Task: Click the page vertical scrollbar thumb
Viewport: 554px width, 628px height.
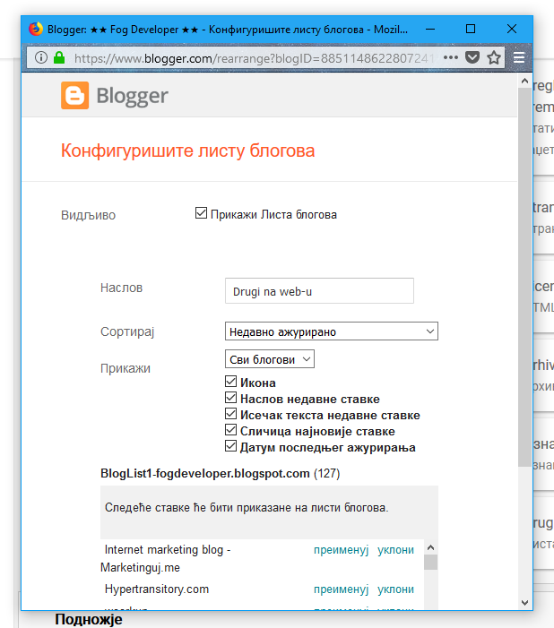Action: [524, 277]
